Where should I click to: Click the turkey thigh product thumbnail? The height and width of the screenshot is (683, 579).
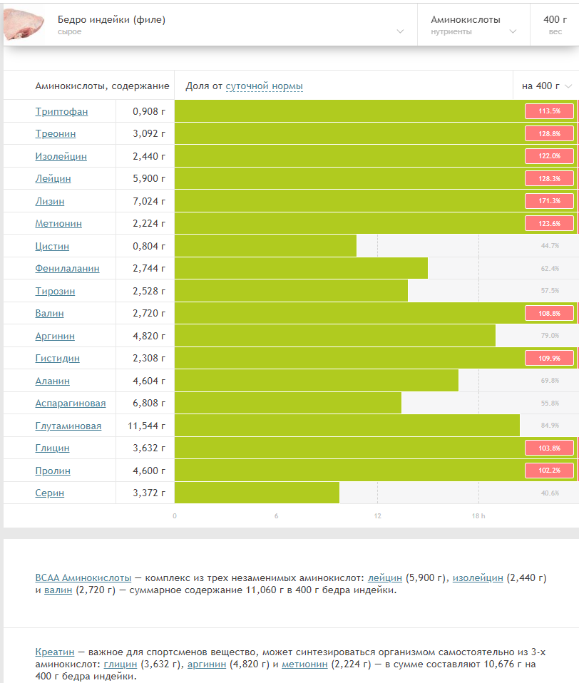click(24, 24)
